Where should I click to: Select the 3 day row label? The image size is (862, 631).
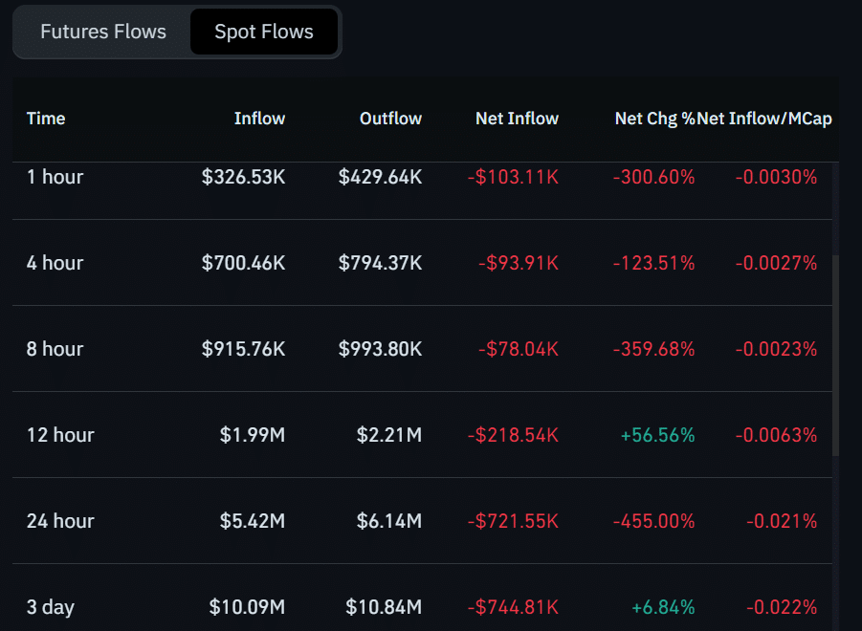tap(51, 607)
